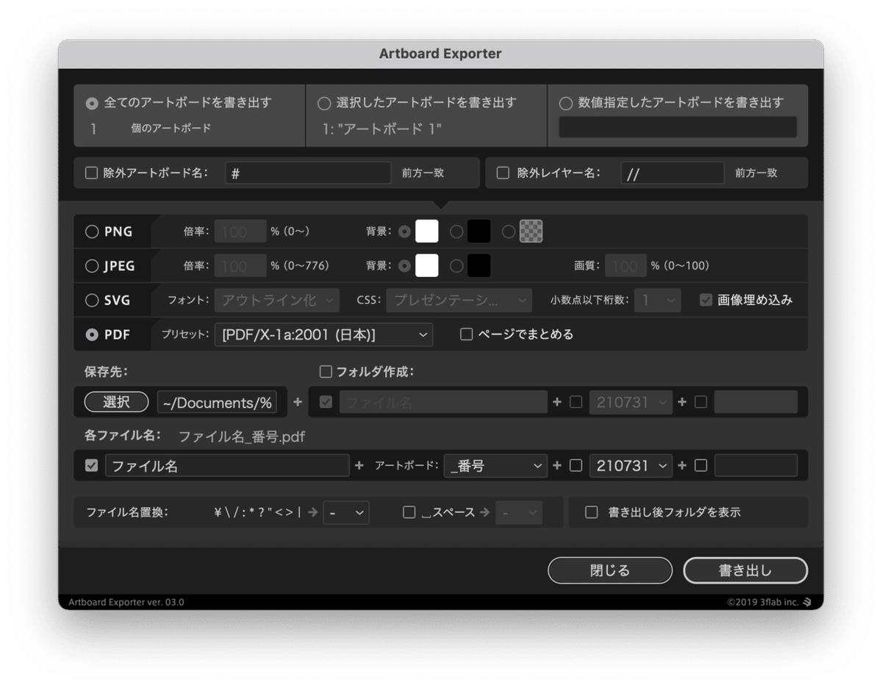The width and height of the screenshot is (882, 687).
Task: Click the excluded artboard name field with #
Action: [x=308, y=173]
